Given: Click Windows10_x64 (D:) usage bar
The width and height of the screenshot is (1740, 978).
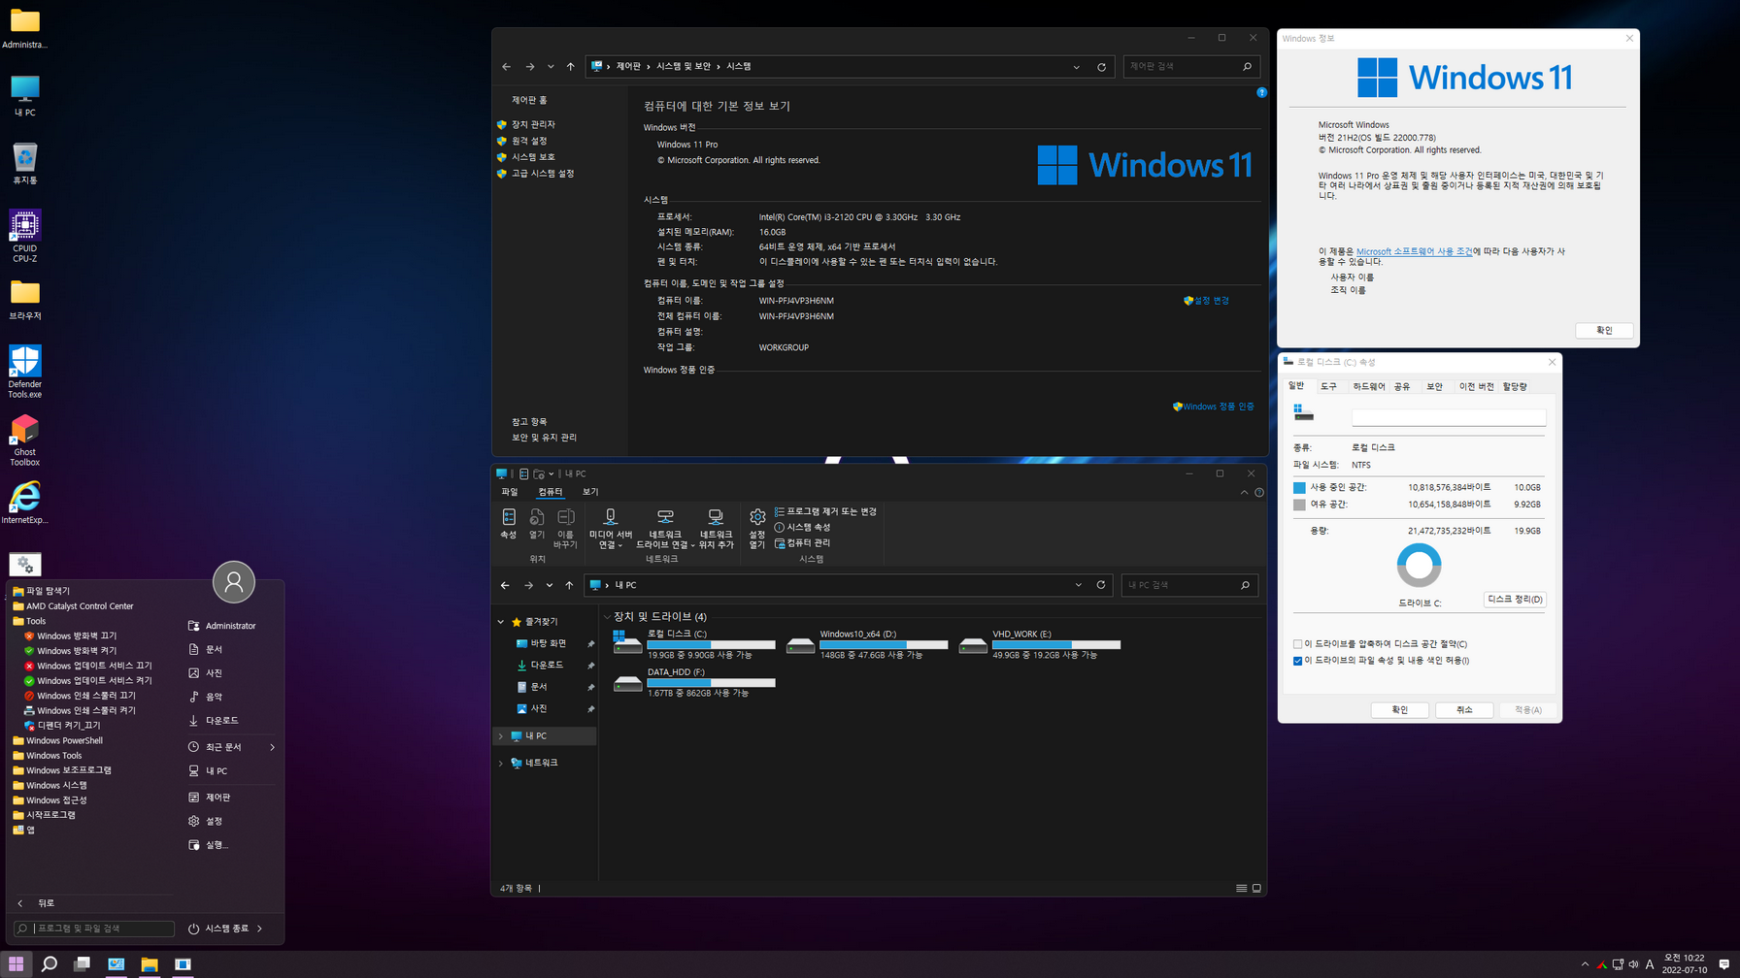Looking at the screenshot, I should [884, 644].
